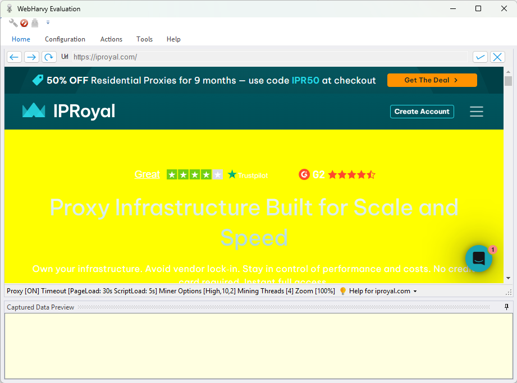Open the Tools menu tab
The width and height of the screenshot is (517, 383).
pos(144,39)
